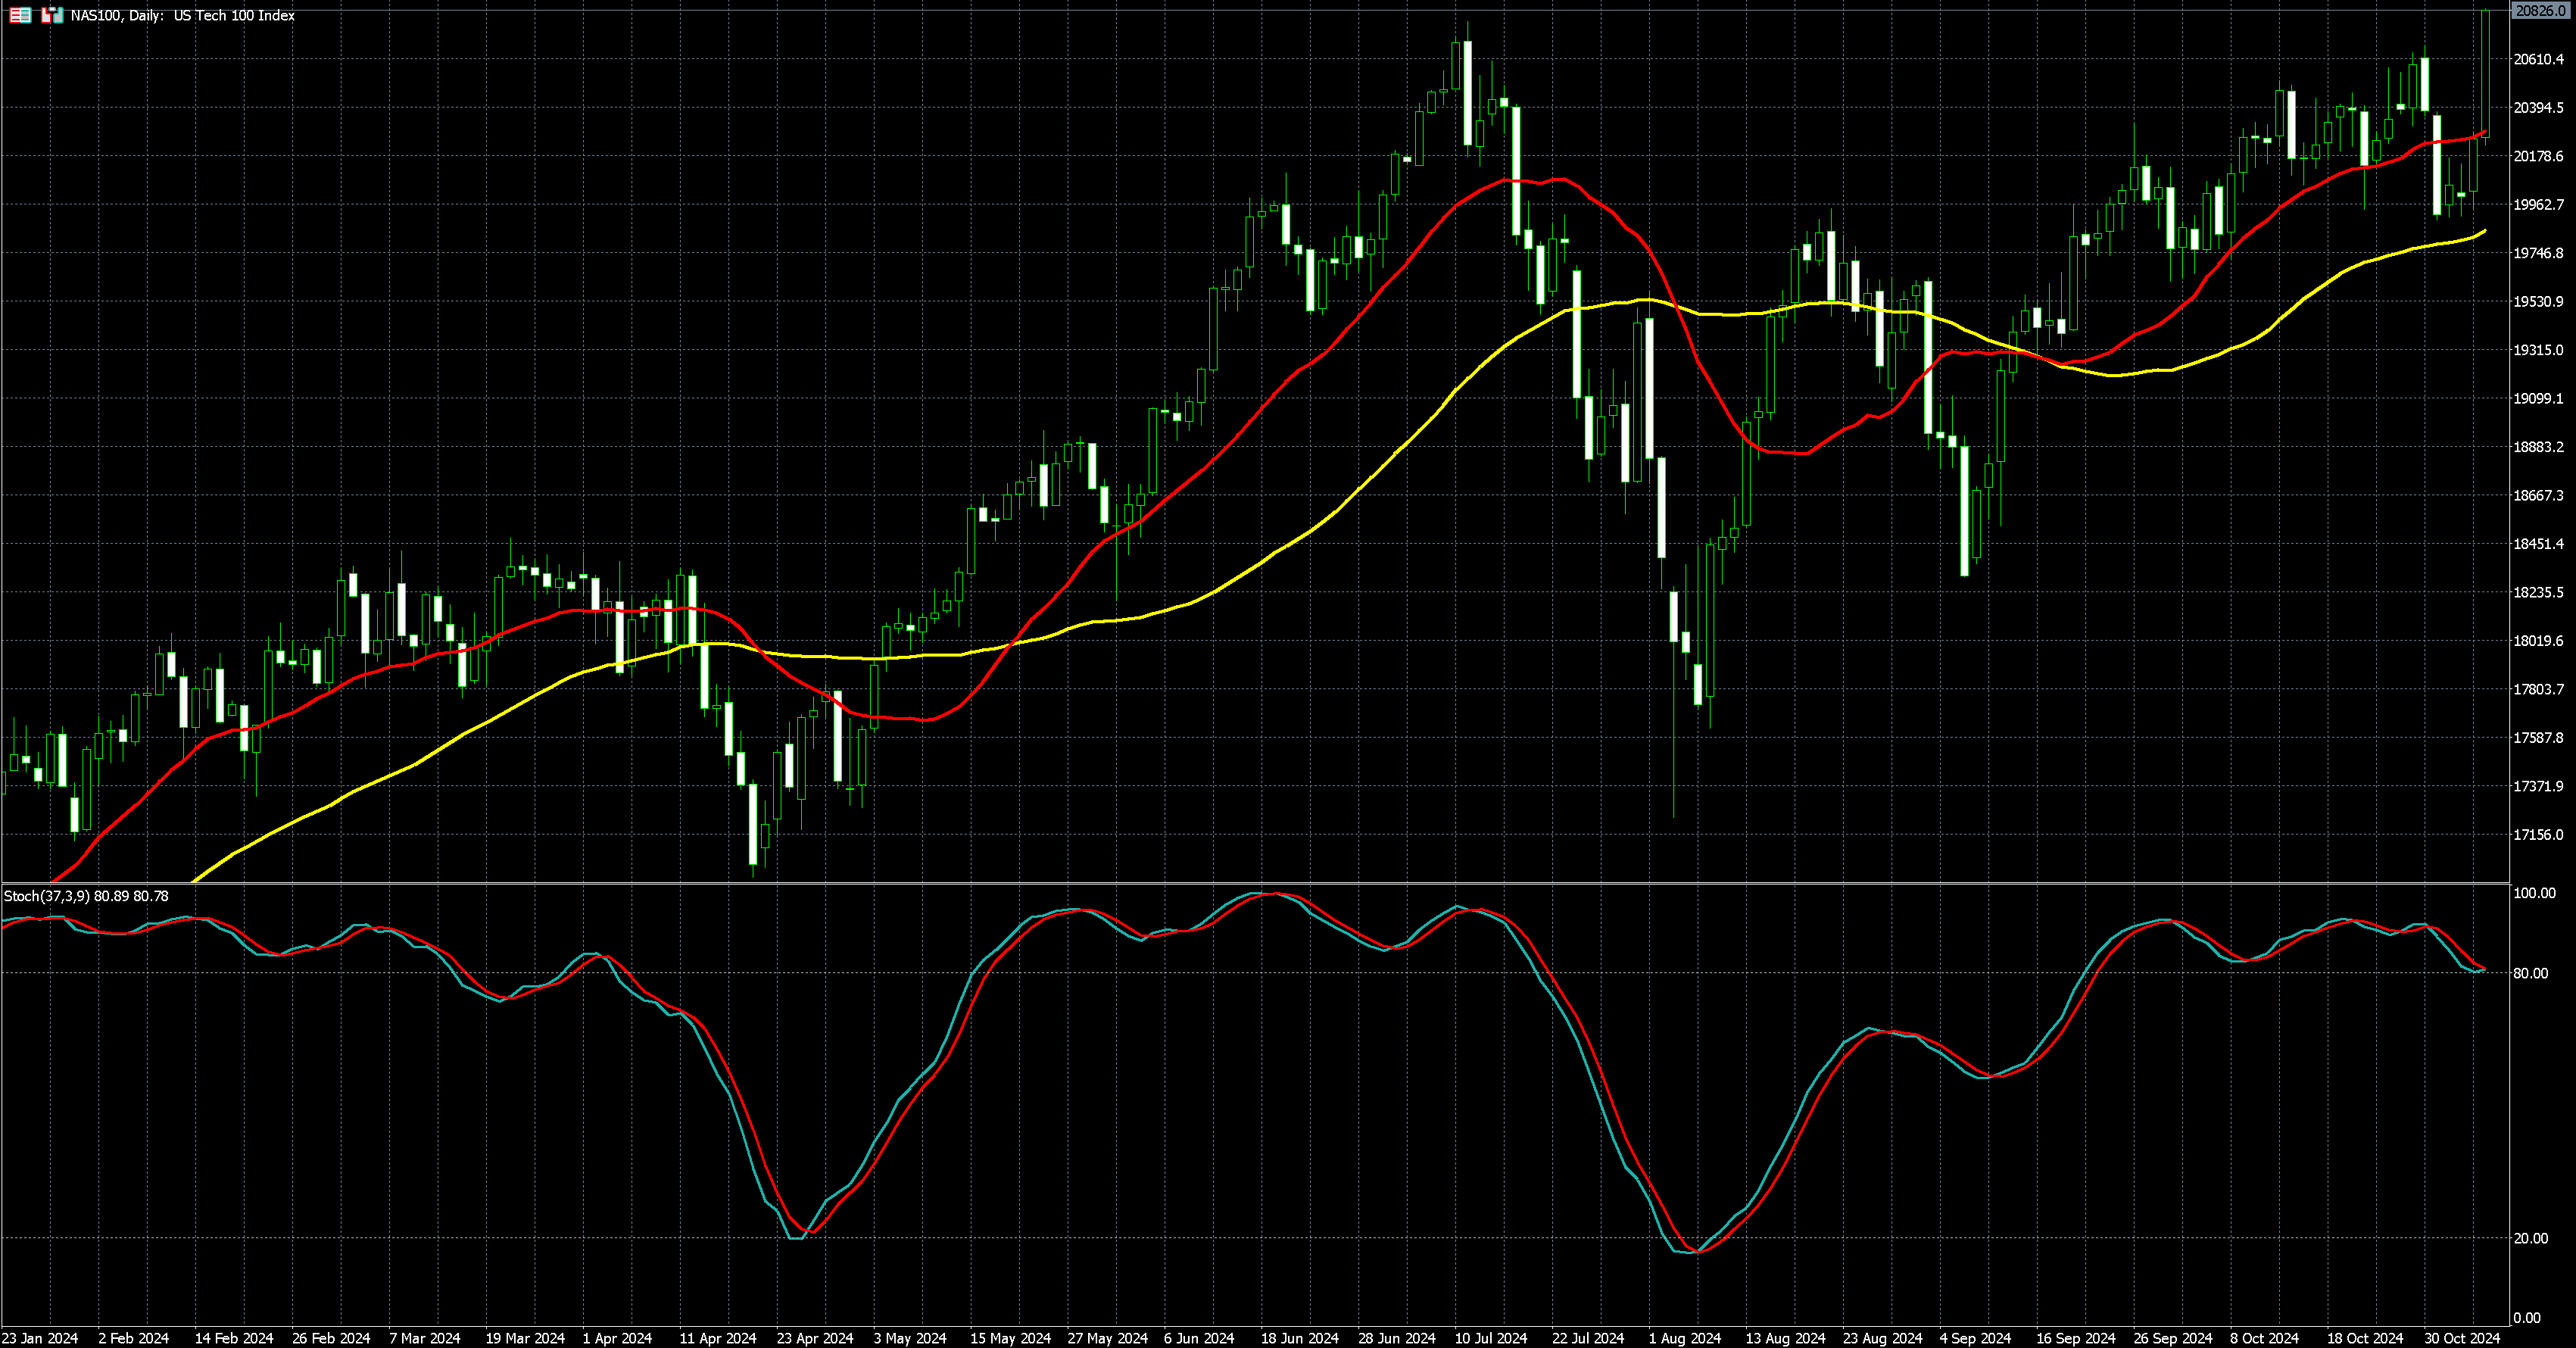Click the 16 Sep 2024 date label
The image size is (2576, 1348).
pos(2076,1338)
